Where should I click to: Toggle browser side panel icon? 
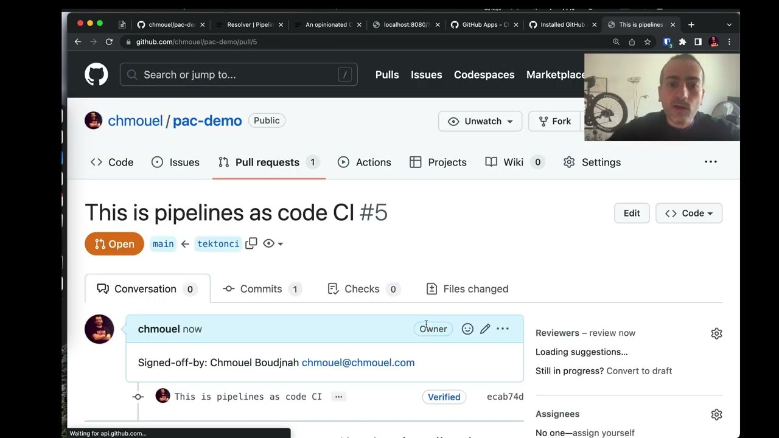(698, 42)
